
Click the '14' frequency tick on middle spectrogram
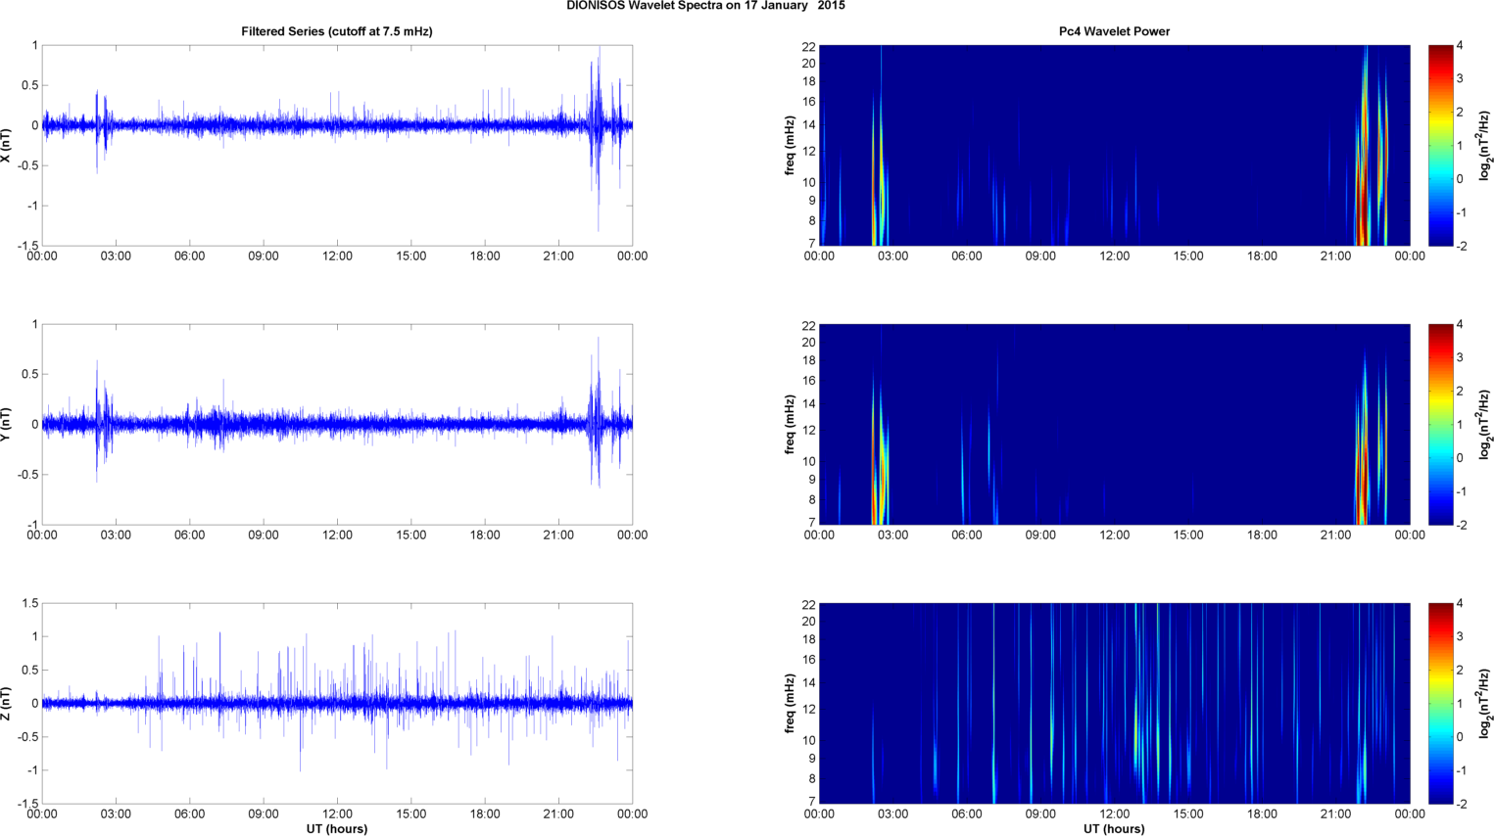(808, 404)
